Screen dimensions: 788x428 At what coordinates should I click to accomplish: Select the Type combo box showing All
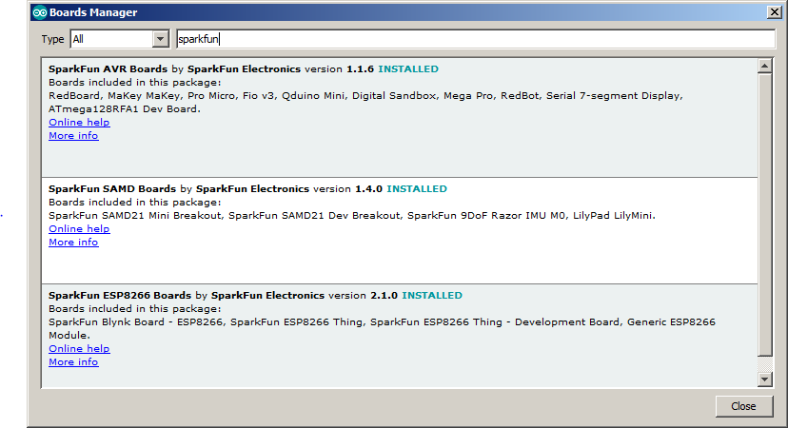pos(120,39)
